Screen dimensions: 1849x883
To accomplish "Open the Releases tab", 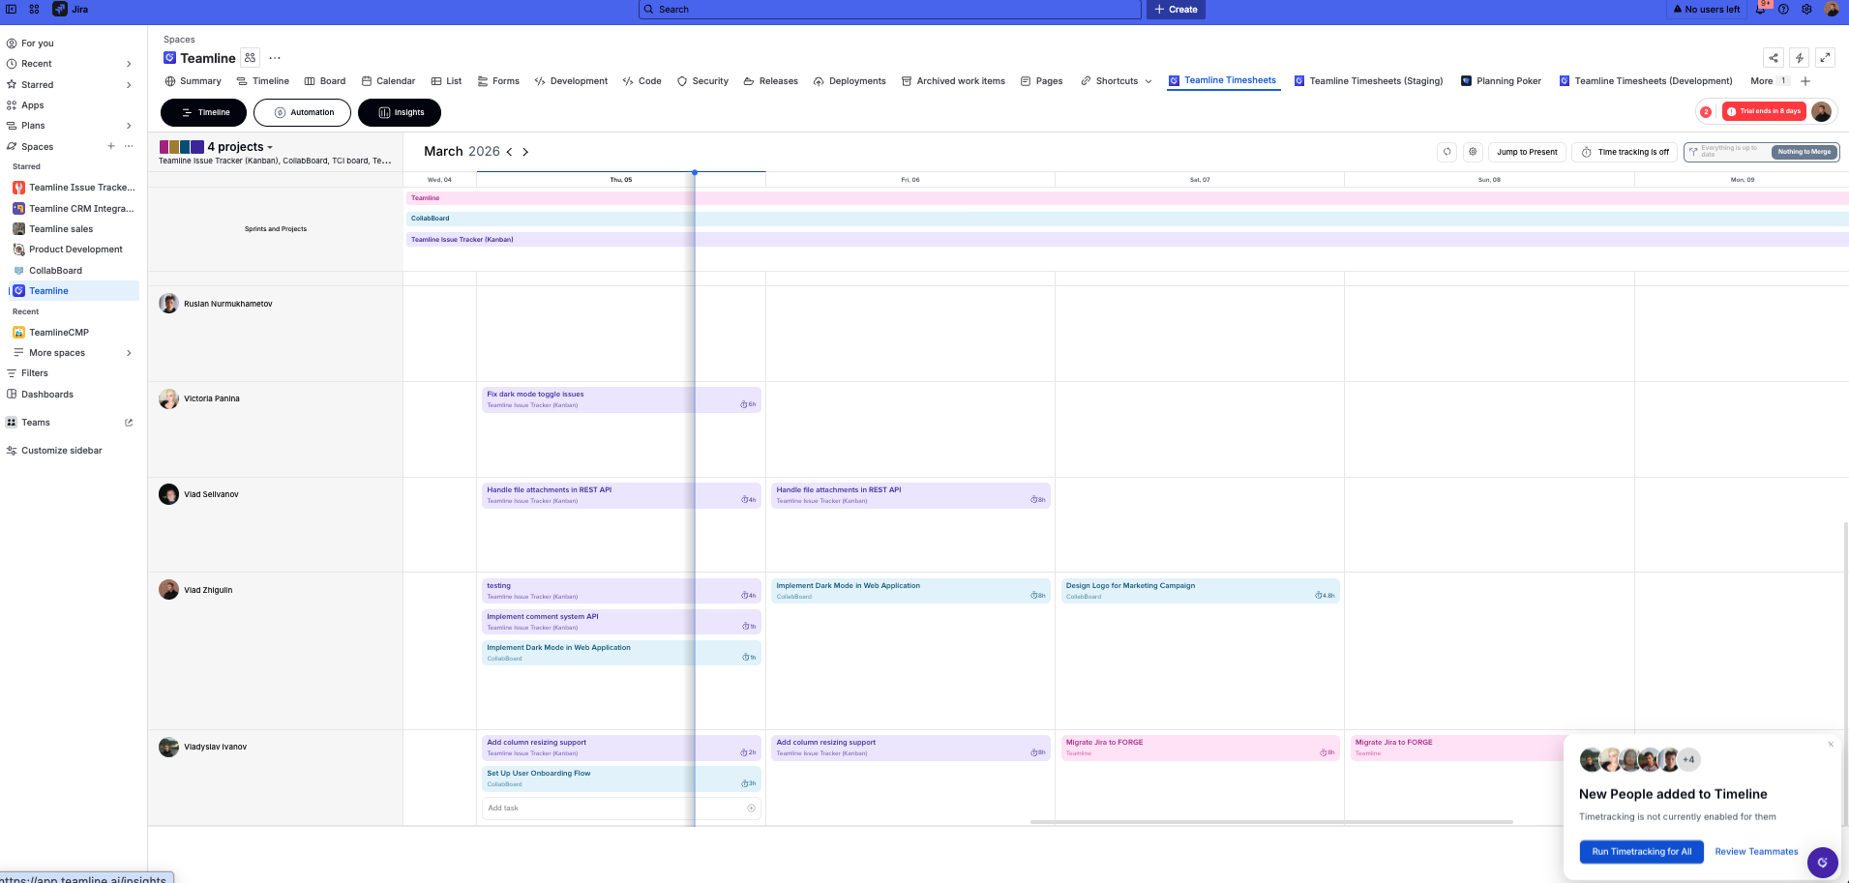I will (x=771, y=81).
